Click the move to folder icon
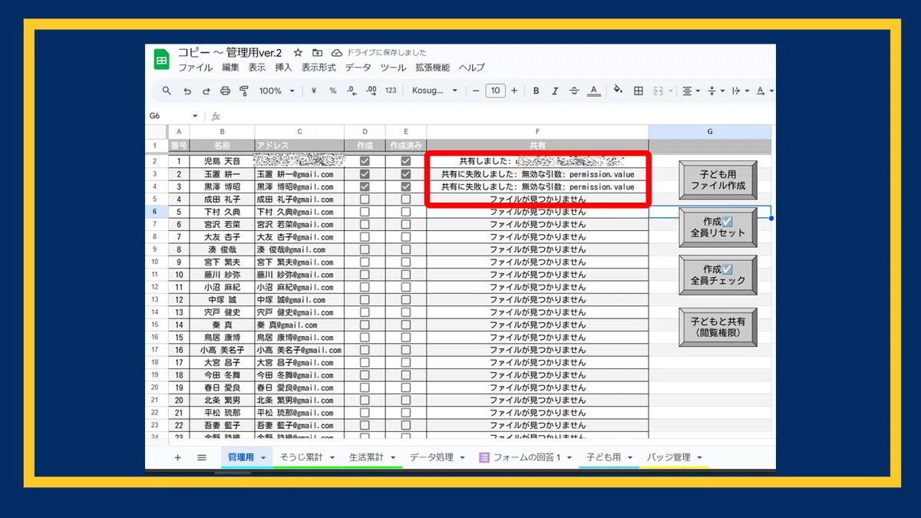The image size is (921, 518). (317, 53)
